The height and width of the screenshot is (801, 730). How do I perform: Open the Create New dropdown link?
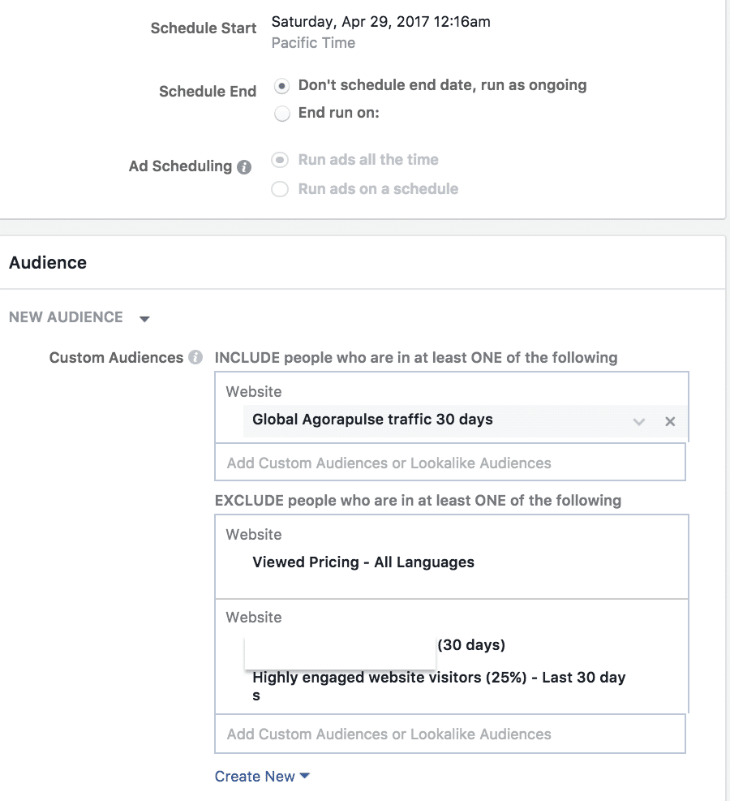[x=262, y=776]
